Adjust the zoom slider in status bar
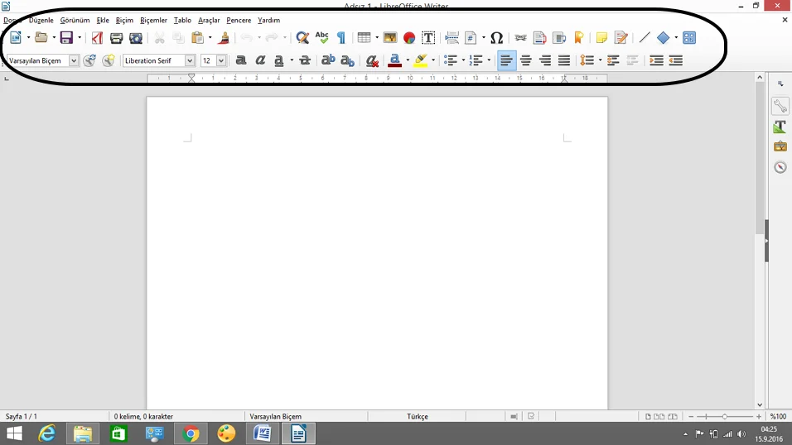The height and width of the screenshot is (445, 792). pyautogui.click(x=725, y=416)
